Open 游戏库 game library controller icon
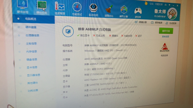Image resolution: width=193 pixels, height=108 pixels. tap(138, 12)
